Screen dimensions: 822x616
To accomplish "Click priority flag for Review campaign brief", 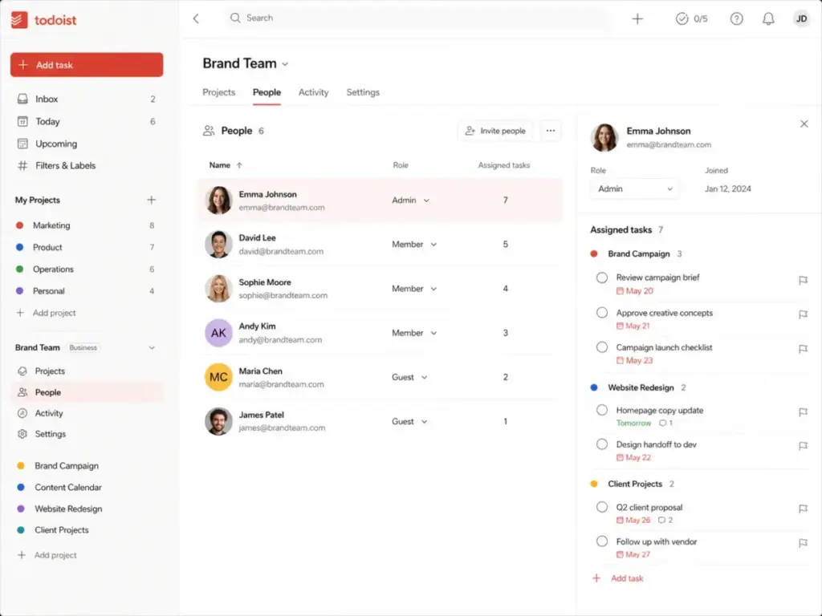I will coord(803,281).
